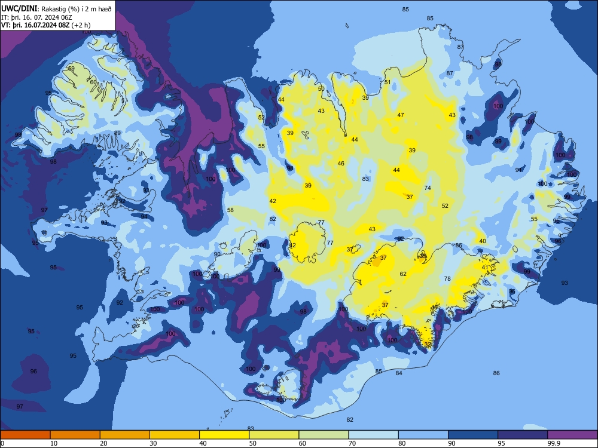Click the dark blue 90–95 legend swatch
This screenshot has height=448, width=598.
(473, 435)
